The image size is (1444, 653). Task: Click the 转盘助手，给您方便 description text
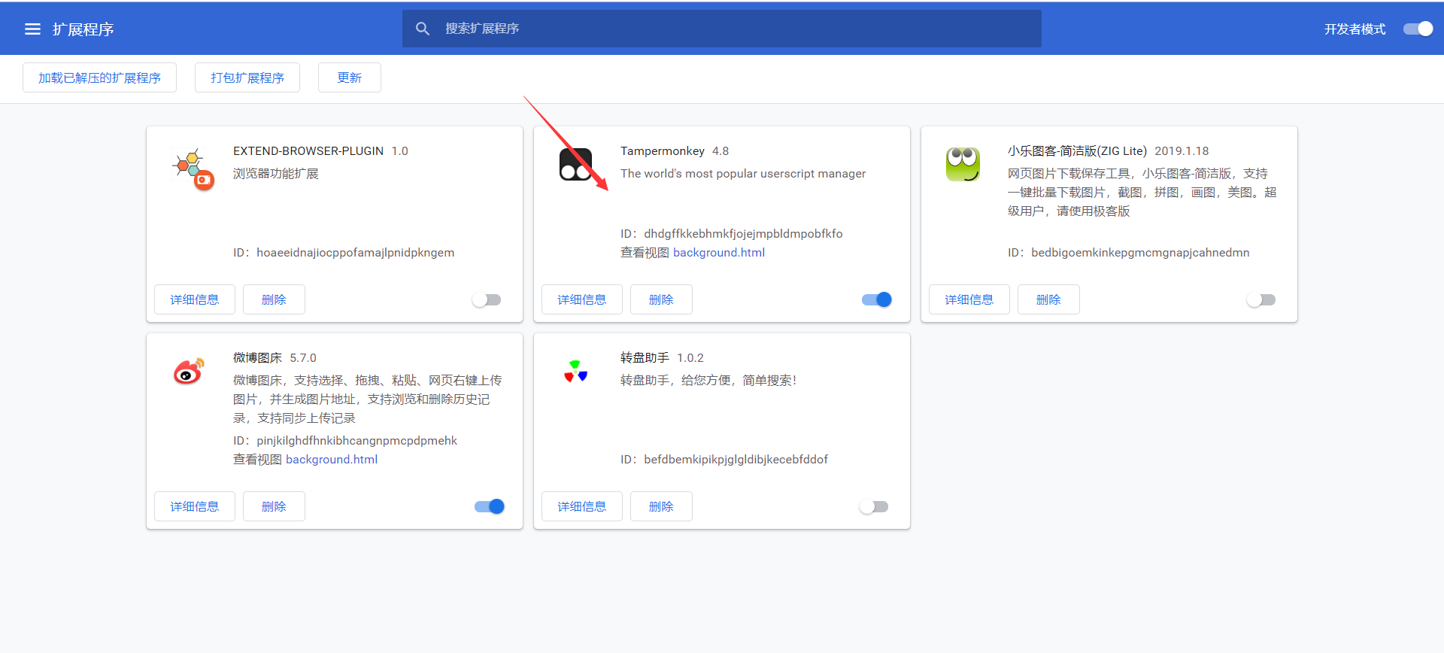pos(708,381)
